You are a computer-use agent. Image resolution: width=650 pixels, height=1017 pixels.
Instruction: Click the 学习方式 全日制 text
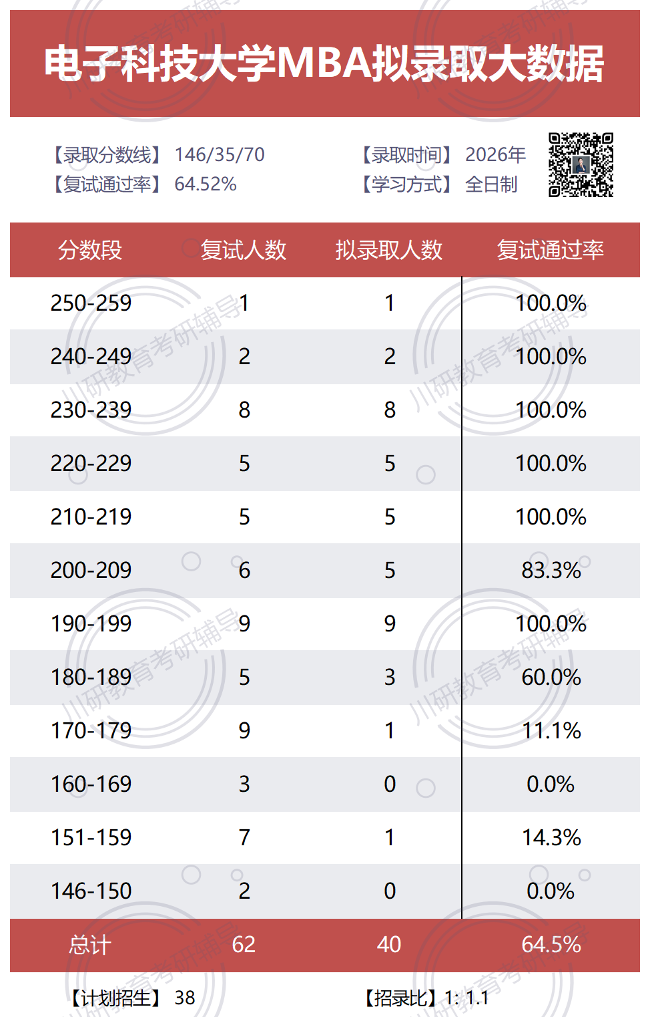tap(438, 184)
